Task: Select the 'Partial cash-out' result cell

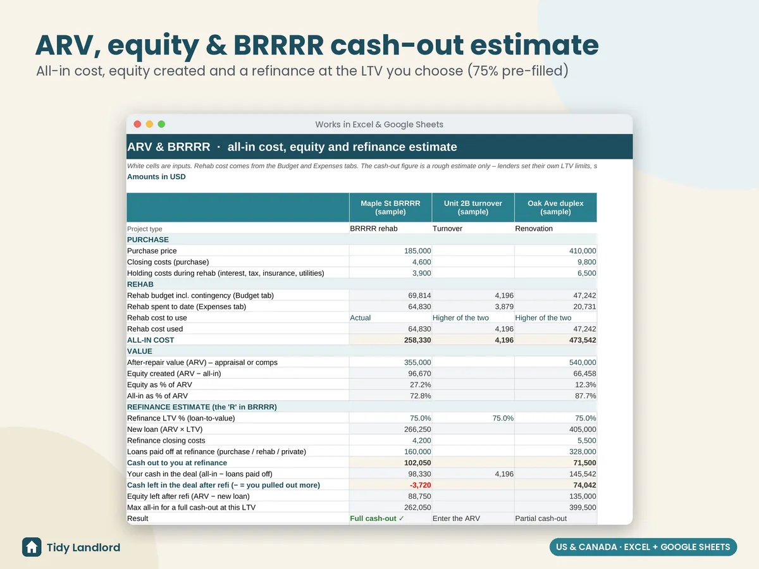Action: pyautogui.click(x=555, y=518)
